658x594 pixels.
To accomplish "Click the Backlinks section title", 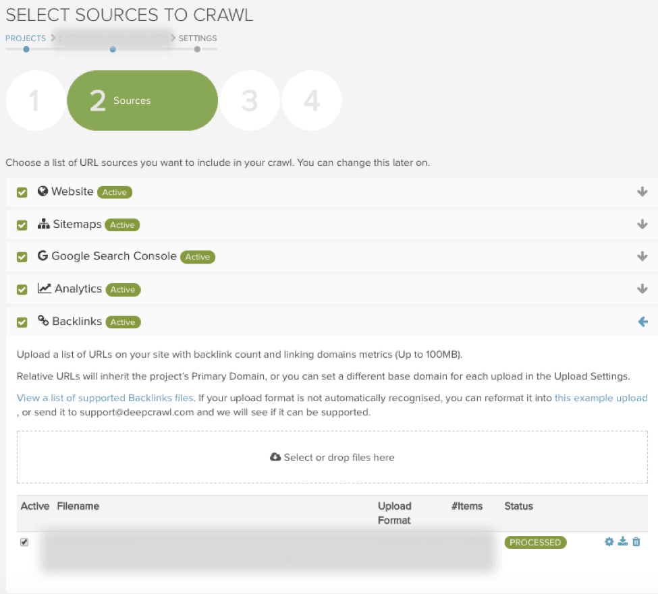I will pyautogui.click(x=77, y=321).
